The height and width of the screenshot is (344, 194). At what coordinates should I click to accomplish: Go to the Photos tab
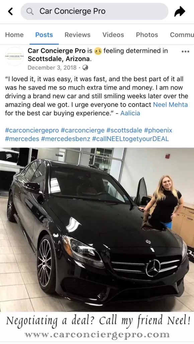[147, 35]
